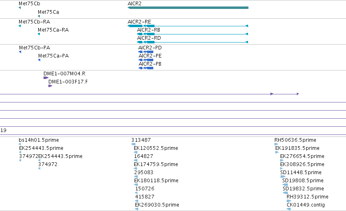Viewport: 346px width, 211px height.
Task: Select the EK269030.5prime EST label
Action: coord(157,205)
